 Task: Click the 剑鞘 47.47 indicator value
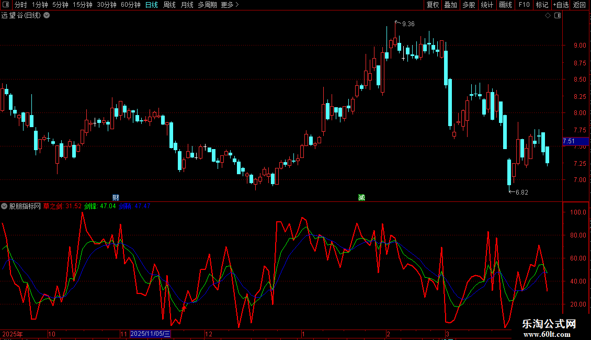[x=134, y=206]
